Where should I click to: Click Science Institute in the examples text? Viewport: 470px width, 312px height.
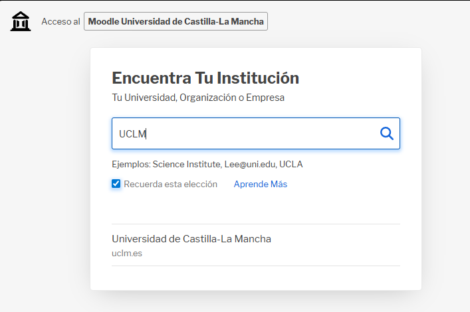coord(187,165)
